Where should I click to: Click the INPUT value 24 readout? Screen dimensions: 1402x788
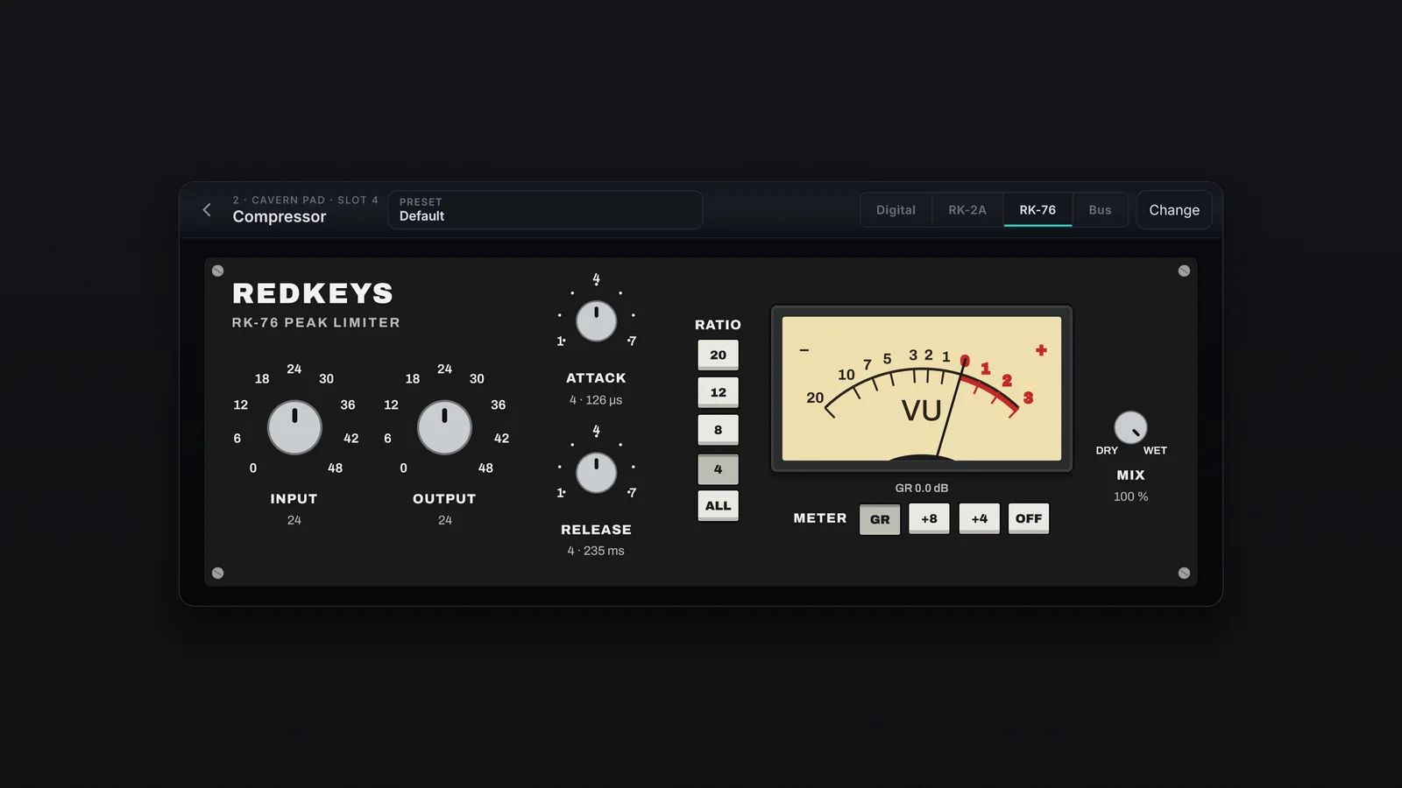[294, 520]
